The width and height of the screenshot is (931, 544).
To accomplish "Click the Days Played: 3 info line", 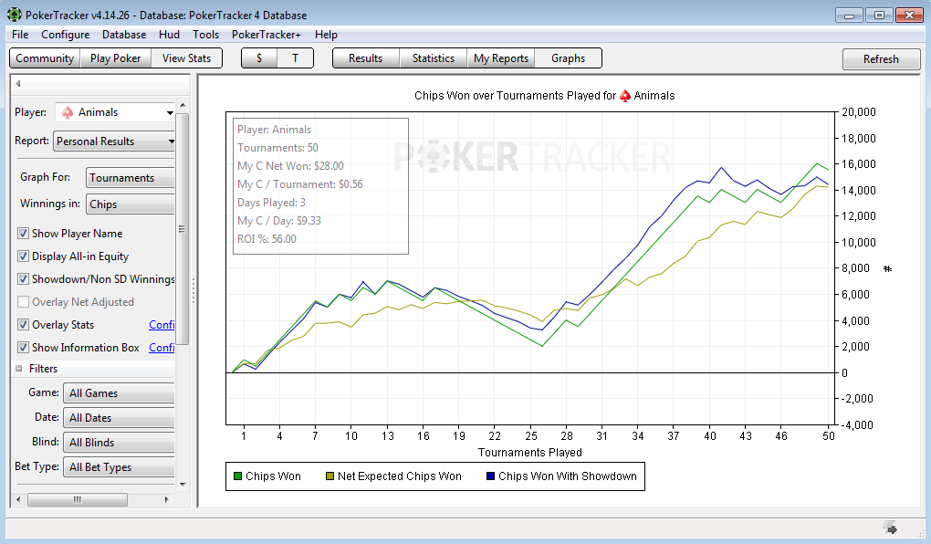I will click(272, 203).
